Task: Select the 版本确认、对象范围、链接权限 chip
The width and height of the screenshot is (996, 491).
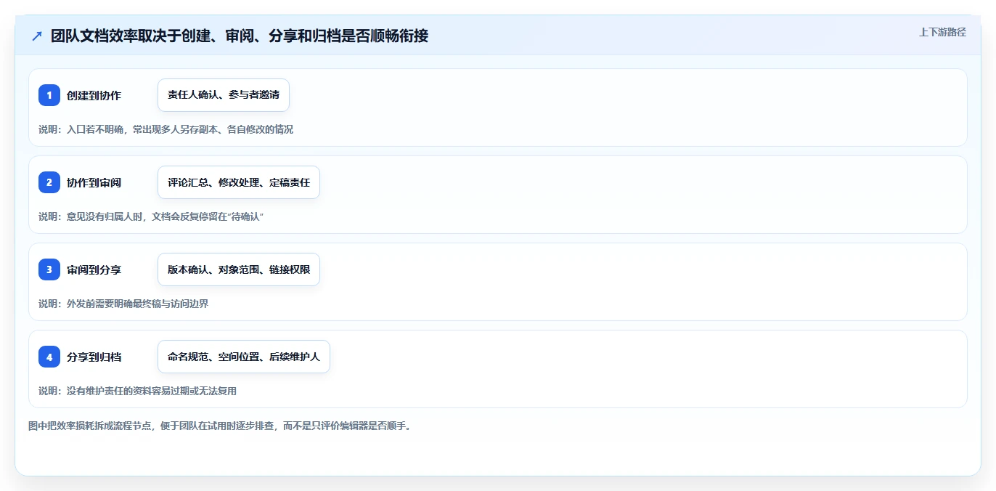Action: pyautogui.click(x=239, y=269)
